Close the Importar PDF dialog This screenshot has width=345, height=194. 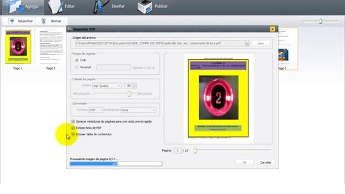tap(272, 29)
